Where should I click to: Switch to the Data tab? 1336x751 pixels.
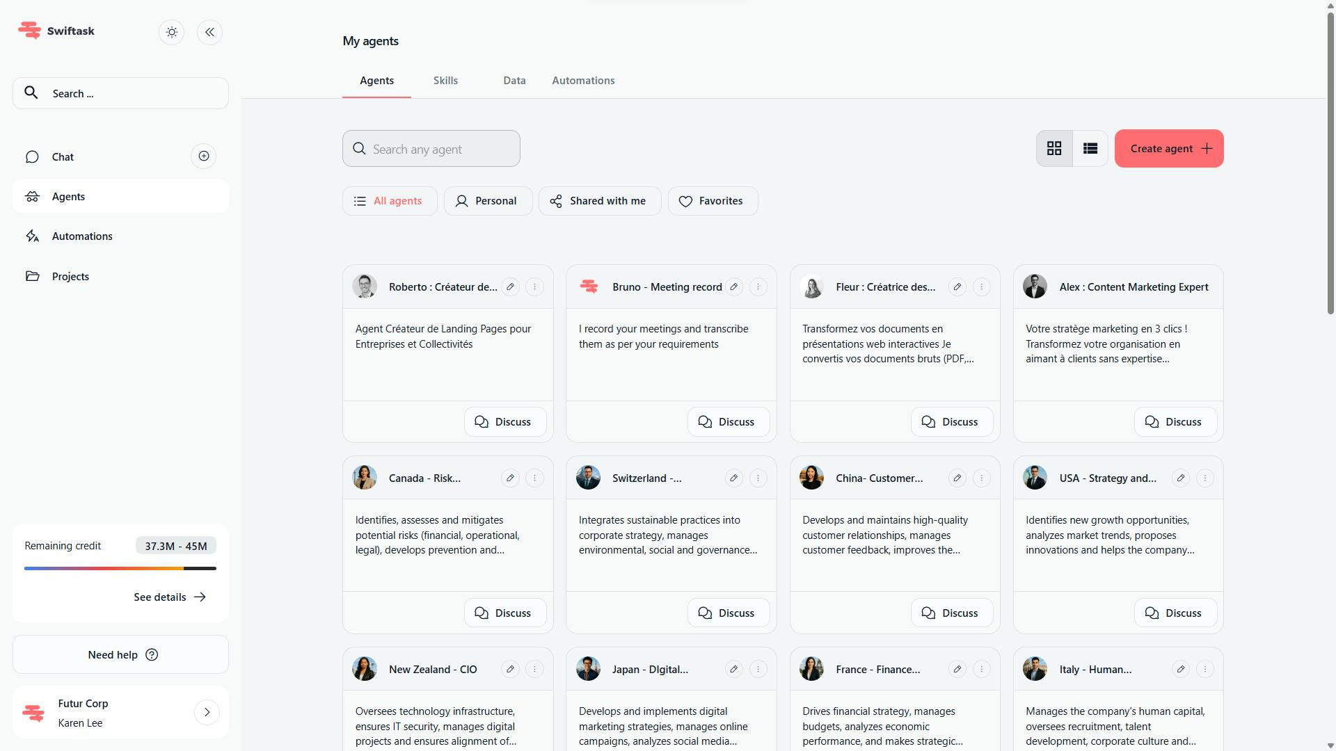514,81
